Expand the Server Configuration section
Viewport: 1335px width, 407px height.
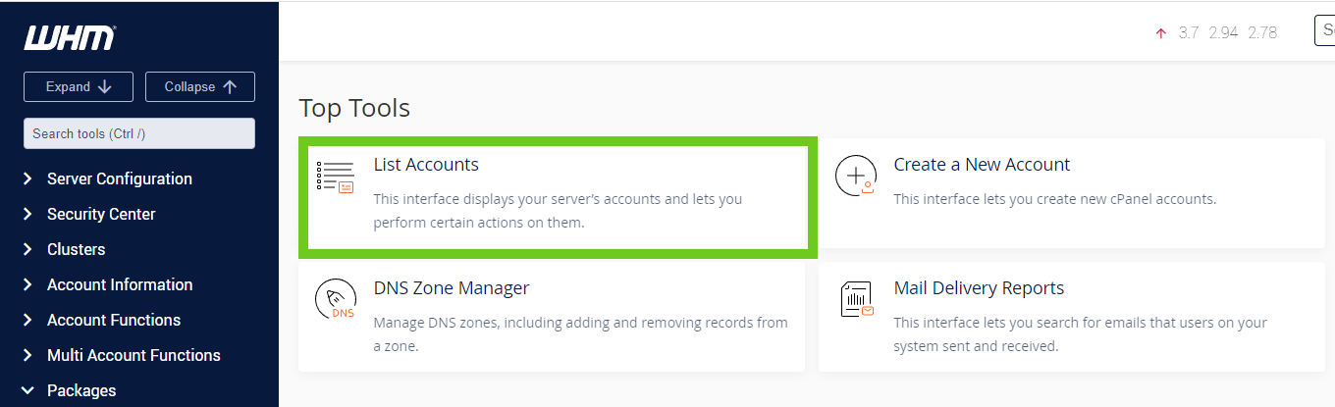[119, 178]
